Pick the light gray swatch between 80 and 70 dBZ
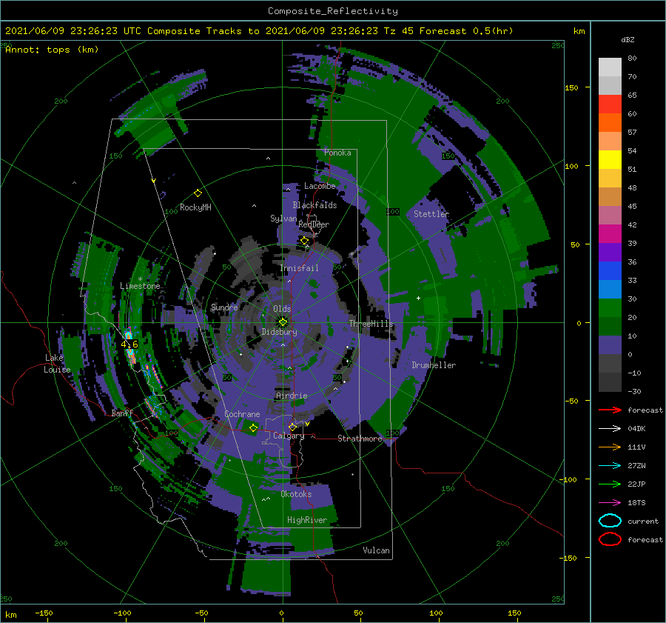This screenshot has height=623, width=666. point(610,67)
